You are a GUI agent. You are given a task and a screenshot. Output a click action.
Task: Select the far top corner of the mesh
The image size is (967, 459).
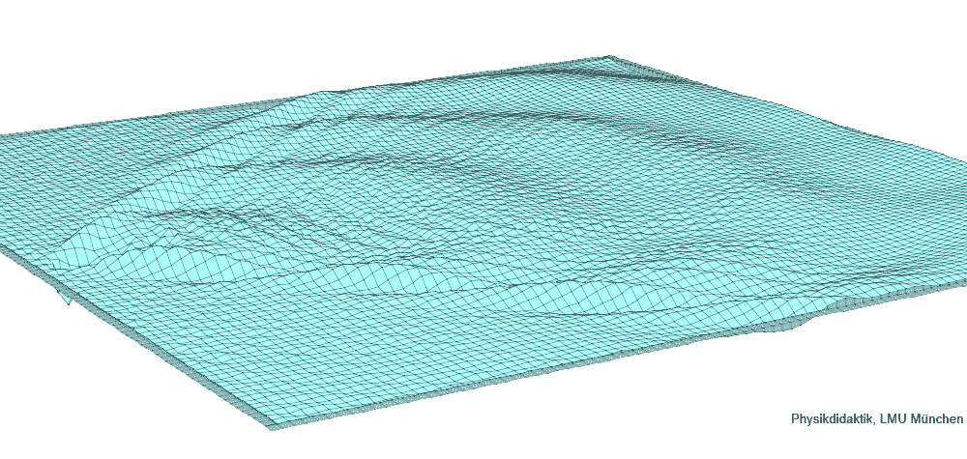pyautogui.click(x=610, y=57)
